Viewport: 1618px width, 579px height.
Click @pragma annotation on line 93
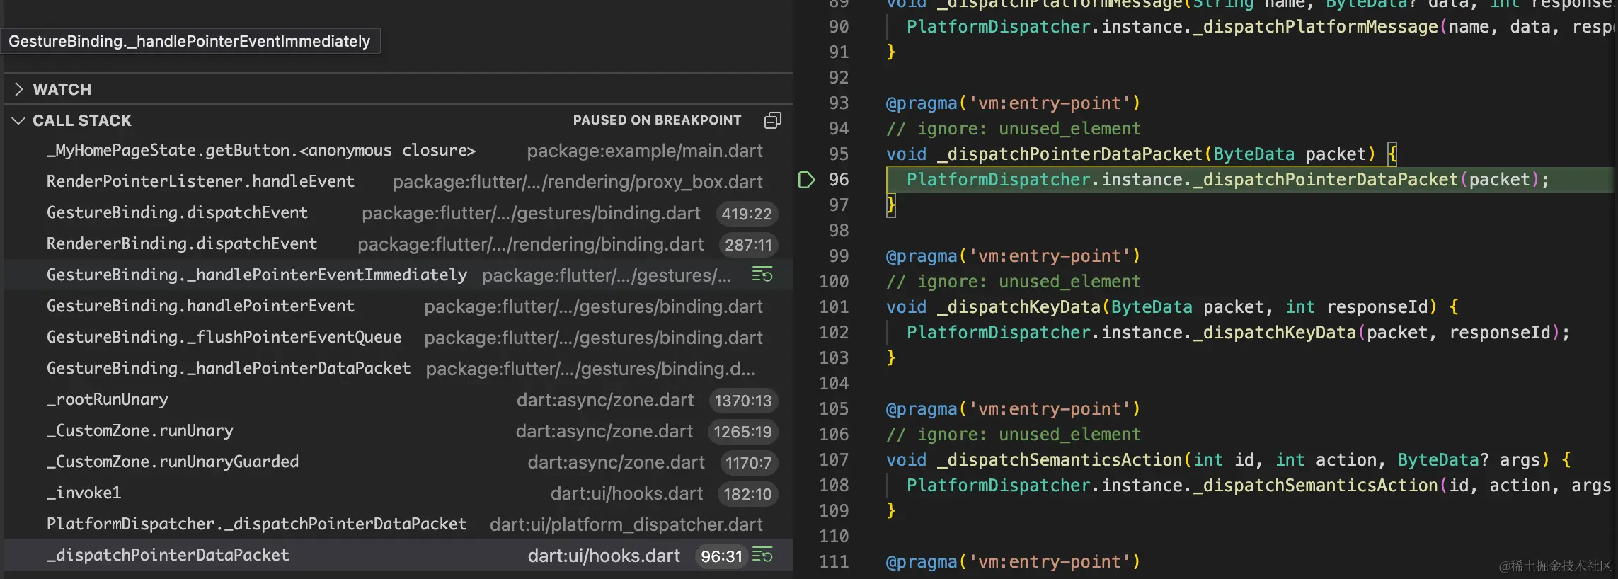(921, 103)
